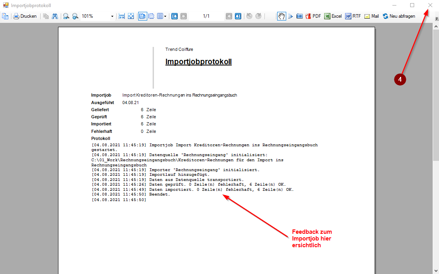Click the vertical scrollbar down arrow
This screenshot has width=439, height=274.
(435, 271)
